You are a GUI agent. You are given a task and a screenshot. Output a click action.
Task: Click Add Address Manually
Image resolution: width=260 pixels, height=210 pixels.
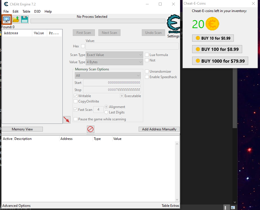click(159, 129)
